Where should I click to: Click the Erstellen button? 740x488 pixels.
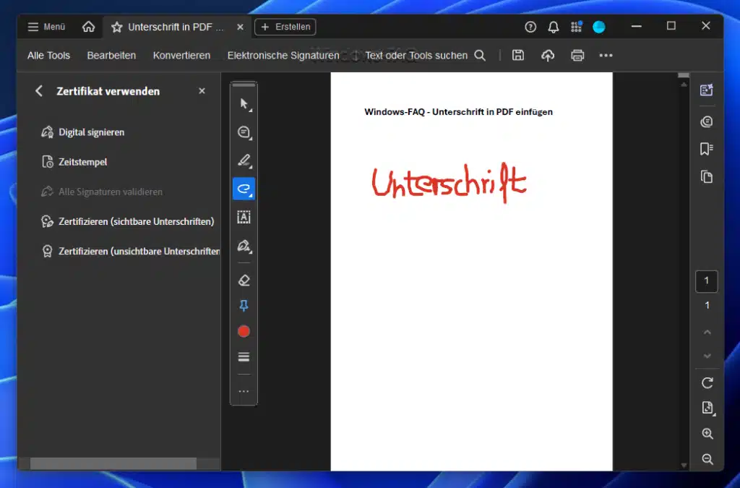pos(285,27)
